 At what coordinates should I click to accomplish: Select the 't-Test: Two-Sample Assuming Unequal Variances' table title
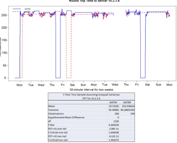91,95
